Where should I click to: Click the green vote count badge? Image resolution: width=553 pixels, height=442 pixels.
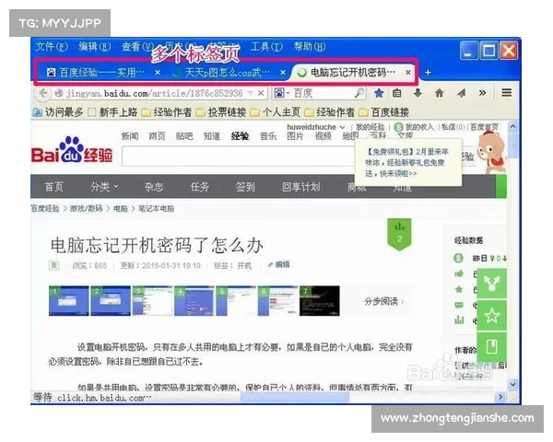pyautogui.click(x=399, y=234)
